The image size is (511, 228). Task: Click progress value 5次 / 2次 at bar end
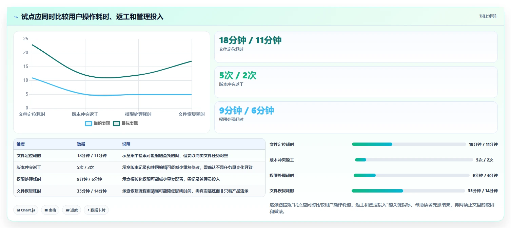[485, 160]
